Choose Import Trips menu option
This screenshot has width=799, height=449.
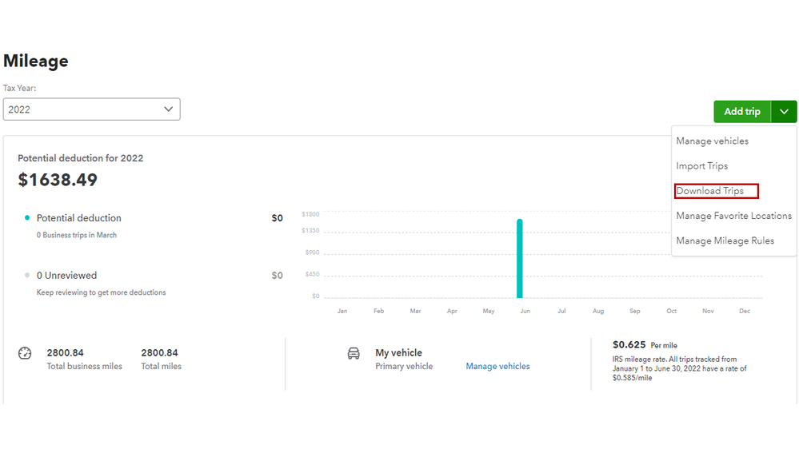(x=701, y=166)
